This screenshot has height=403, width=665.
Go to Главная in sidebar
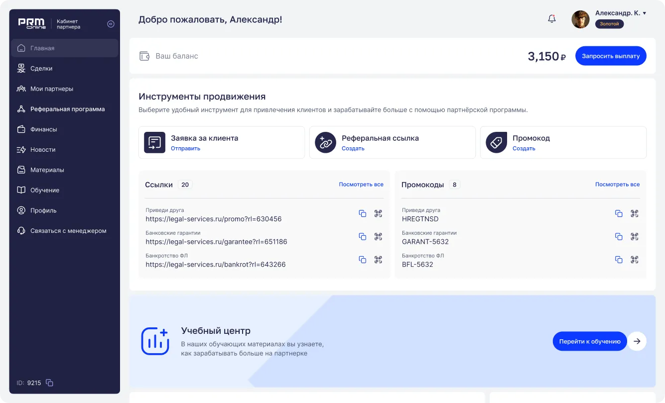[65, 48]
